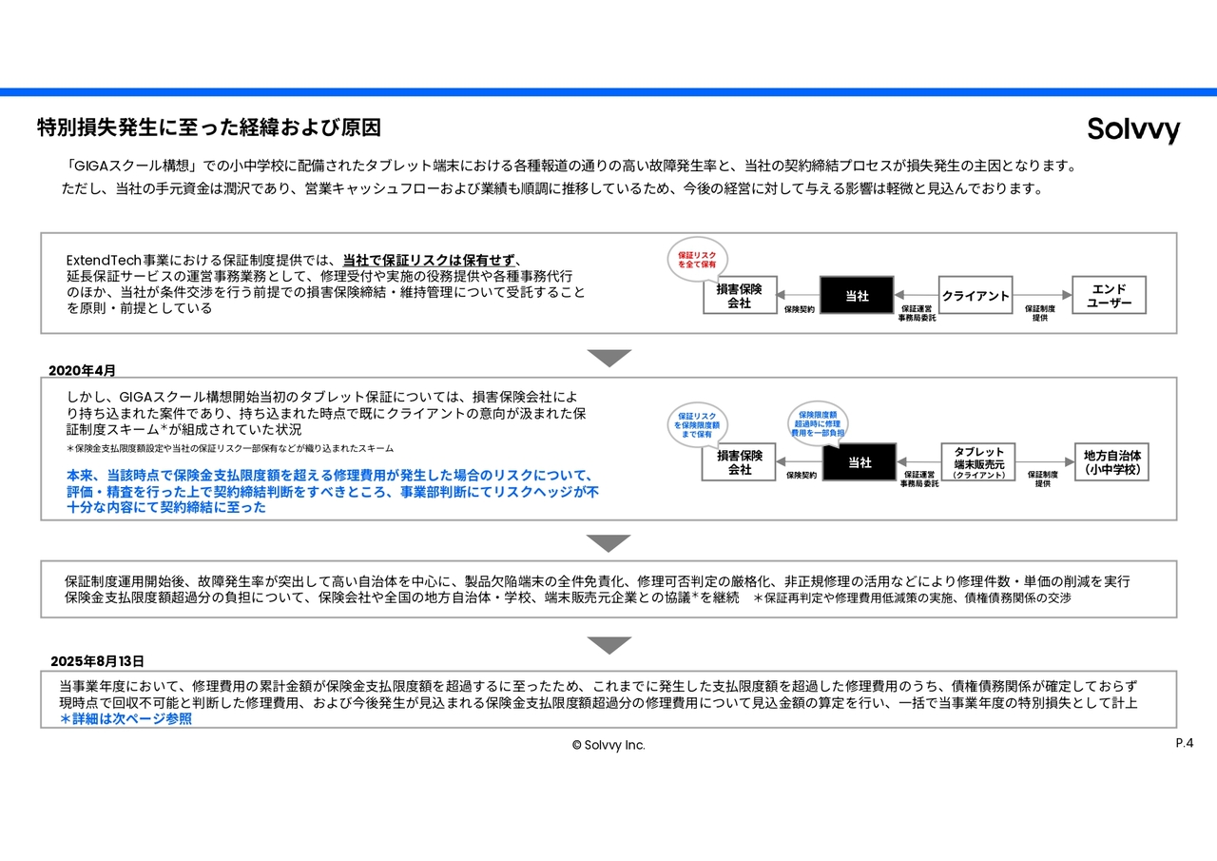Open the ＊詳細は次ページ参照 link
The height and width of the screenshot is (861, 1217).
(126, 719)
